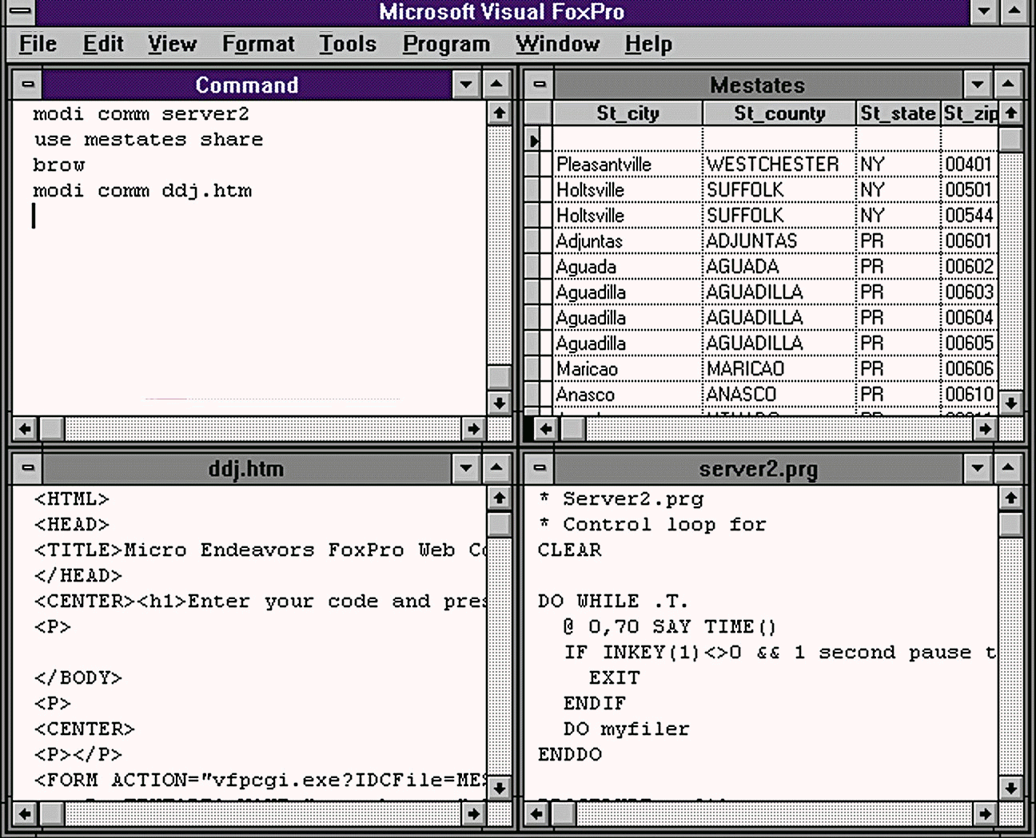
Task: Click the Mestates vertical scrollbar thumb
Action: click(1010, 140)
